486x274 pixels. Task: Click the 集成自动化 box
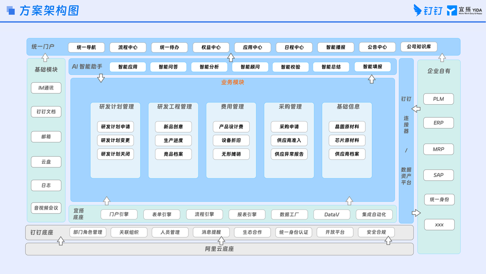pyautogui.click(x=374, y=215)
